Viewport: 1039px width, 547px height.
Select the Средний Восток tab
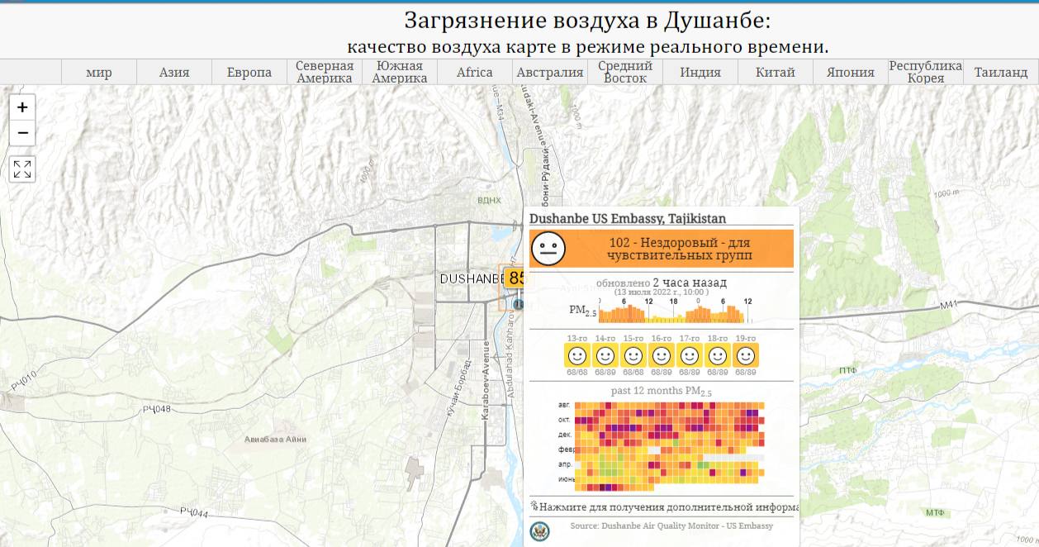(x=625, y=72)
